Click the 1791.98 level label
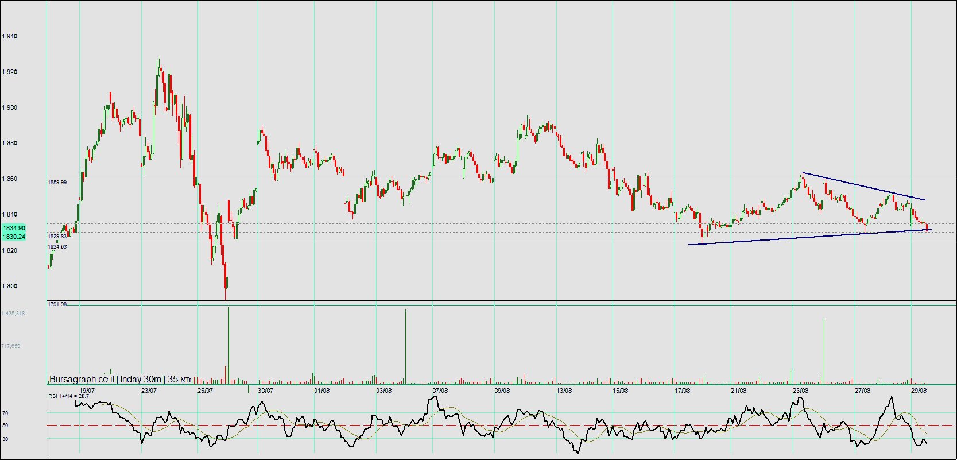This screenshot has width=957, height=460. click(57, 304)
